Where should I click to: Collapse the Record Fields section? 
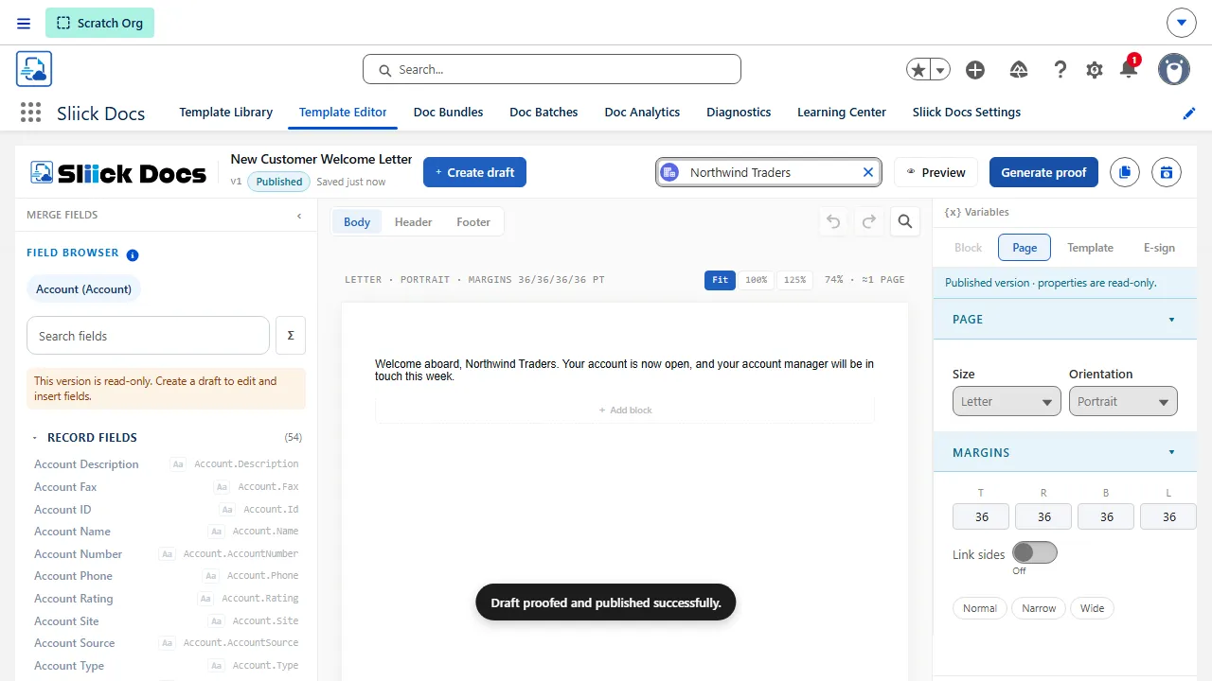(35, 438)
